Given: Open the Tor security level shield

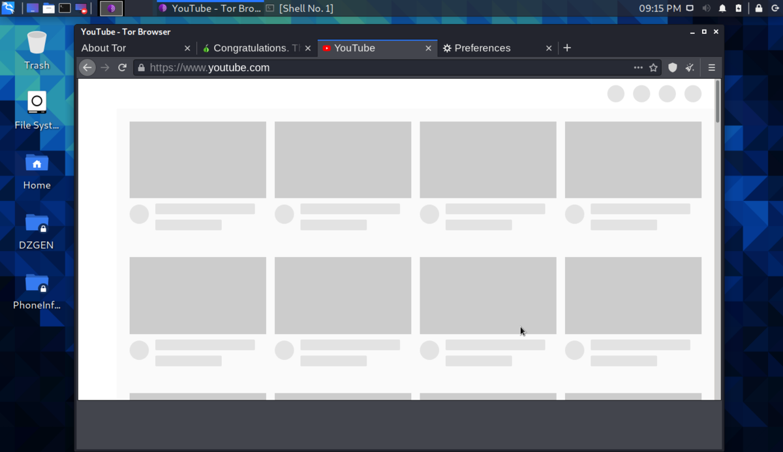Looking at the screenshot, I should [673, 68].
